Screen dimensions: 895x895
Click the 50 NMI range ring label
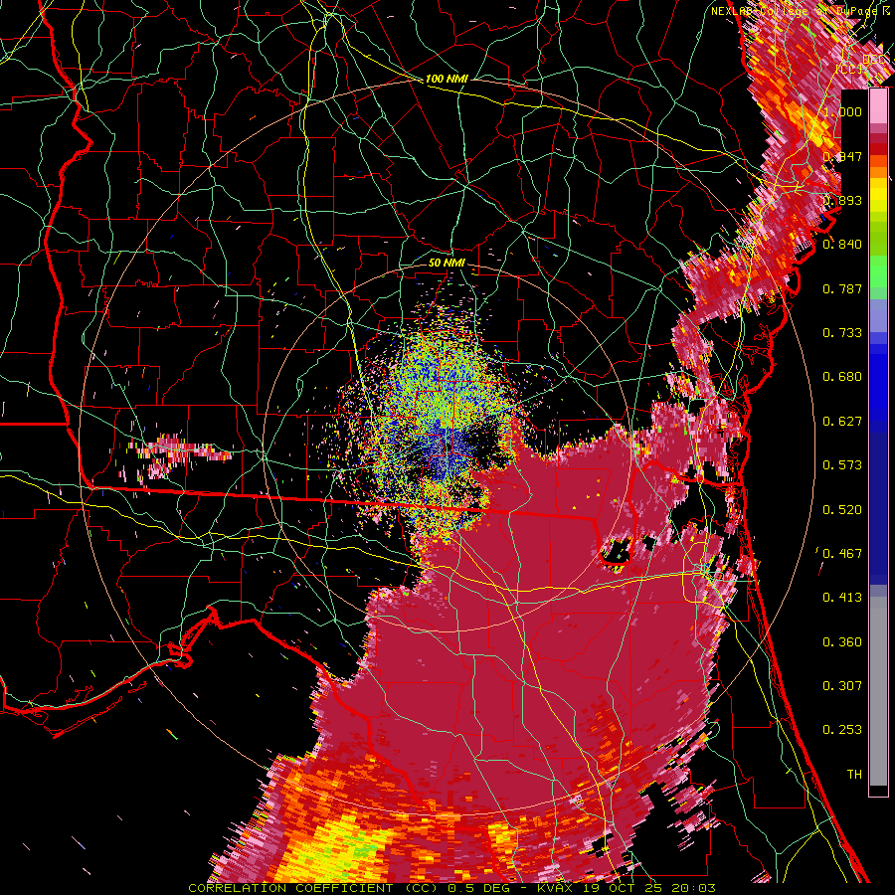coord(447,264)
